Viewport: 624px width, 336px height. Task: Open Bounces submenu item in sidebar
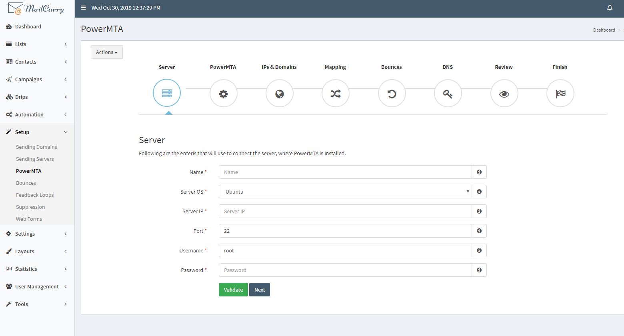pos(26,183)
